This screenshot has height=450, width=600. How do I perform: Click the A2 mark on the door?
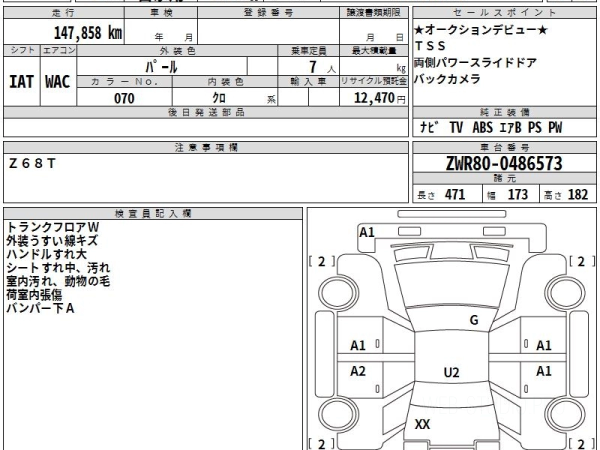click(358, 371)
